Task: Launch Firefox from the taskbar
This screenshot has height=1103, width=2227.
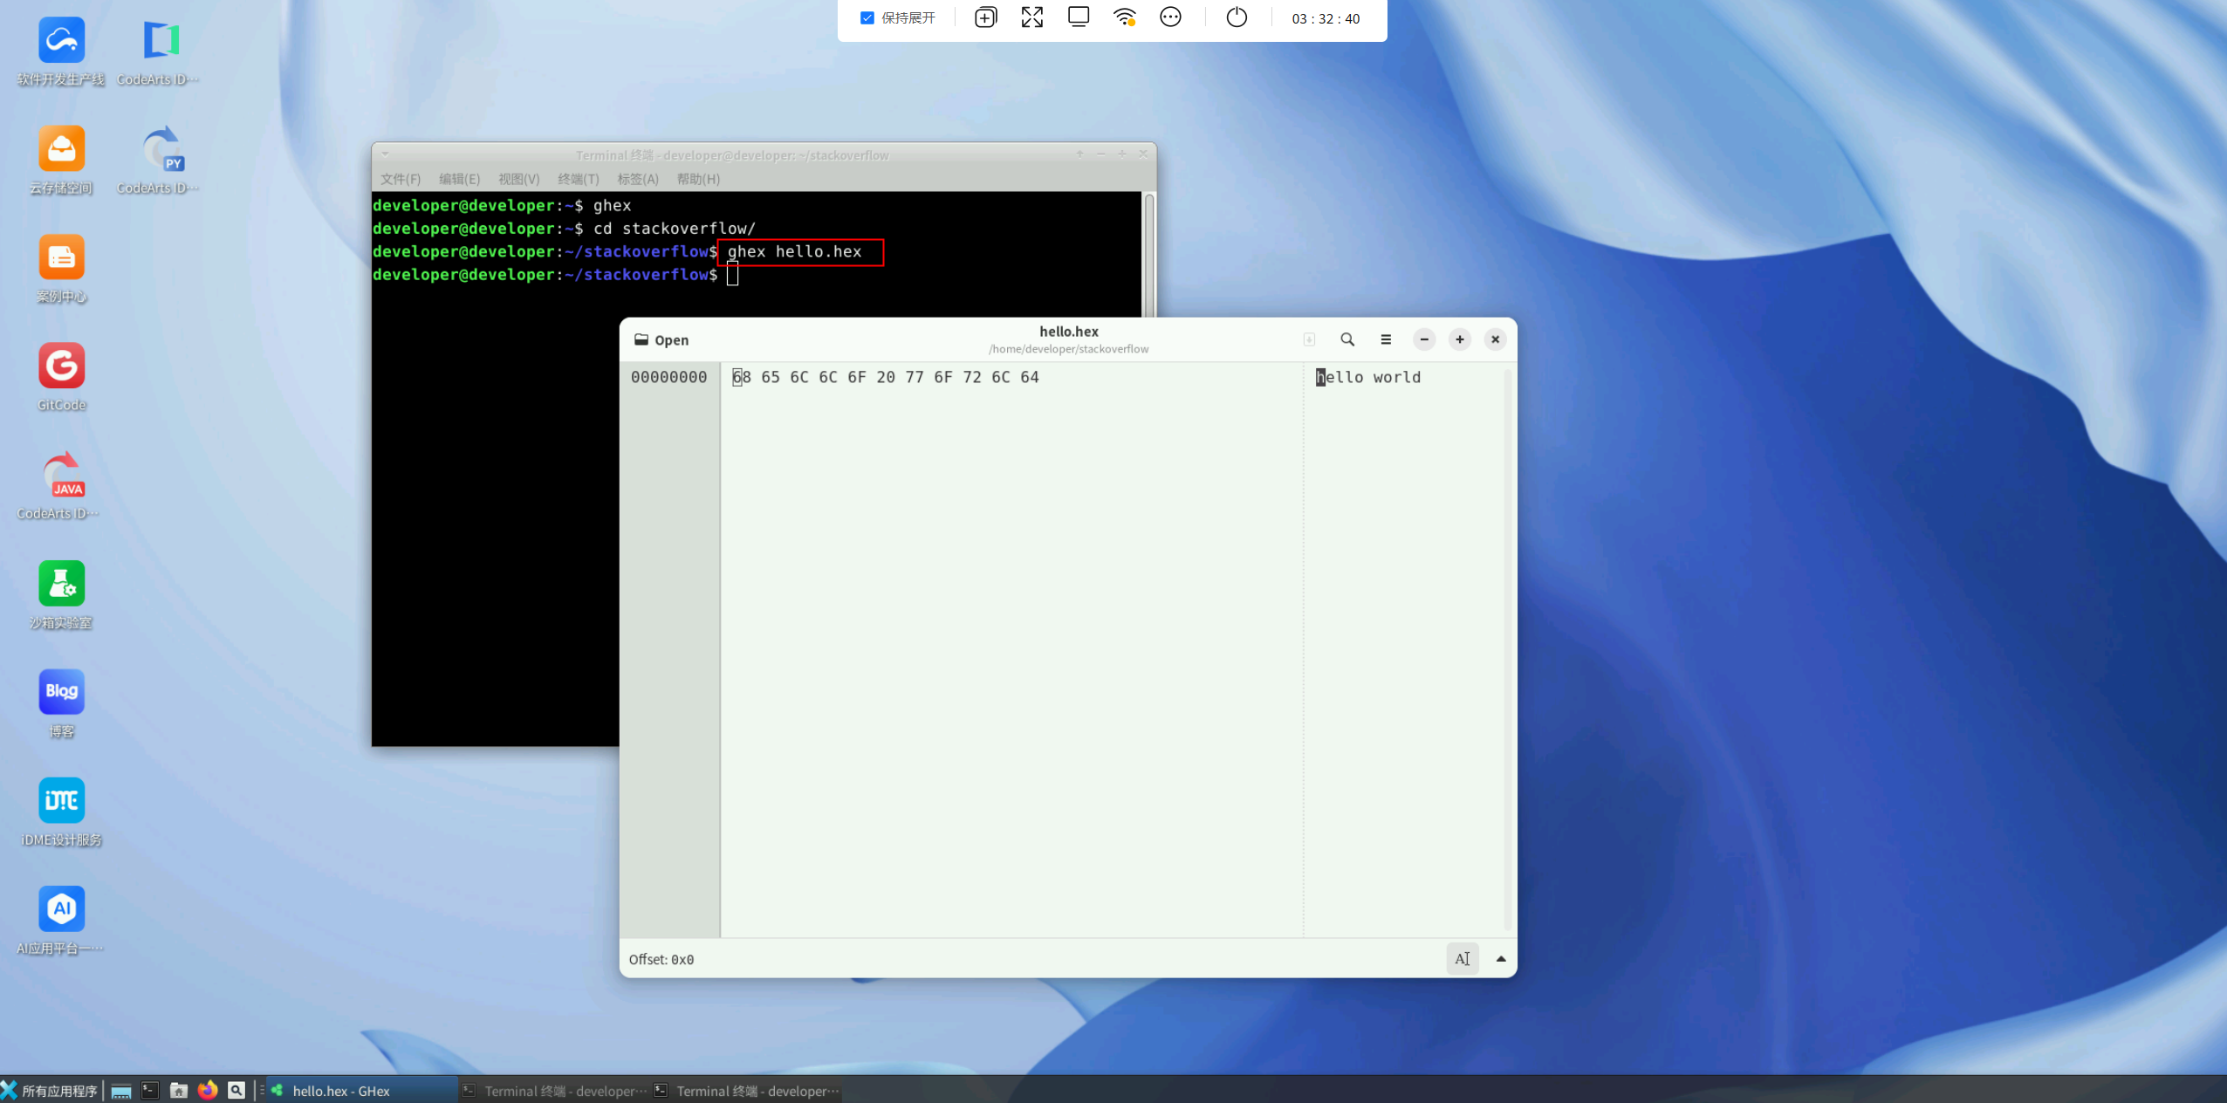Action: pyautogui.click(x=208, y=1090)
